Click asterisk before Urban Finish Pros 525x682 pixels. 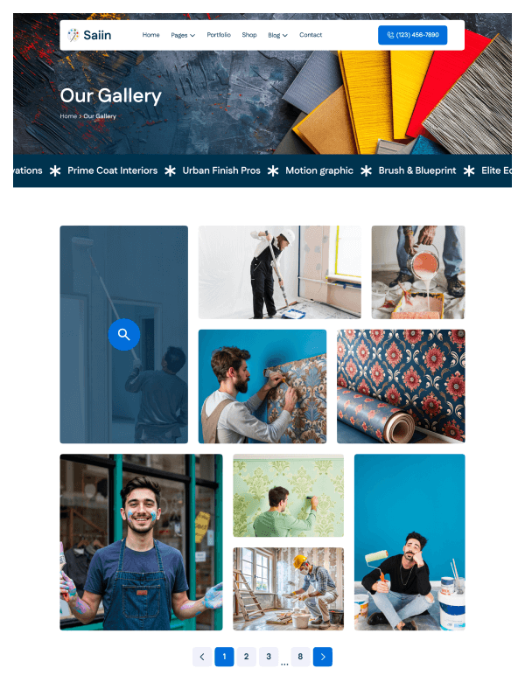[171, 170]
